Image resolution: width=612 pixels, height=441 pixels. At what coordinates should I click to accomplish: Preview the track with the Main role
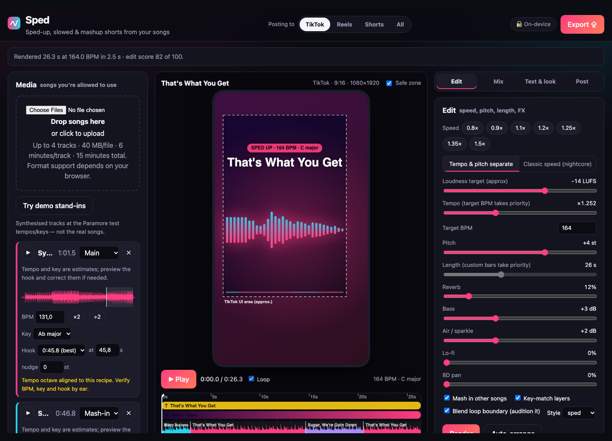pos(27,253)
